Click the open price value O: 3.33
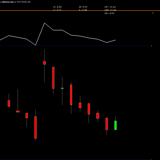 click(x=57, y=7)
